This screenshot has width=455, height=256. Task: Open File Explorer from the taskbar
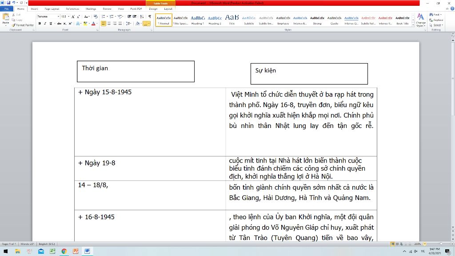18,251
